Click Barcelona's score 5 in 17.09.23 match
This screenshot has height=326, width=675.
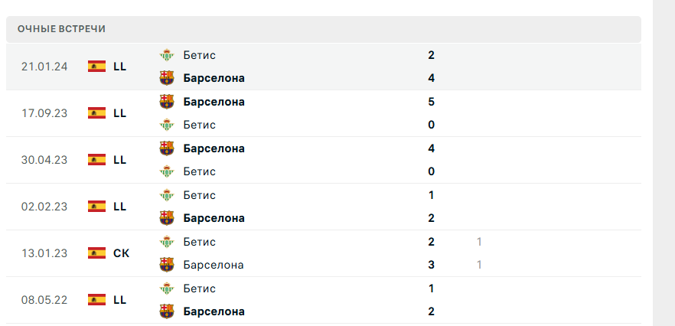432,102
